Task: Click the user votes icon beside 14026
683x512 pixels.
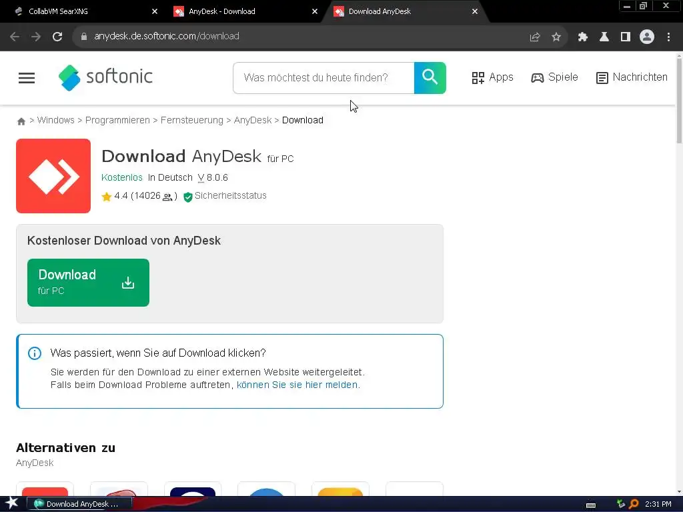Action: (x=167, y=197)
